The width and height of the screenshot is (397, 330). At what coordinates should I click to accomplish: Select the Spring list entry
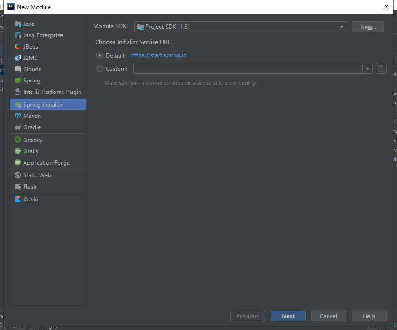pyautogui.click(x=48, y=81)
